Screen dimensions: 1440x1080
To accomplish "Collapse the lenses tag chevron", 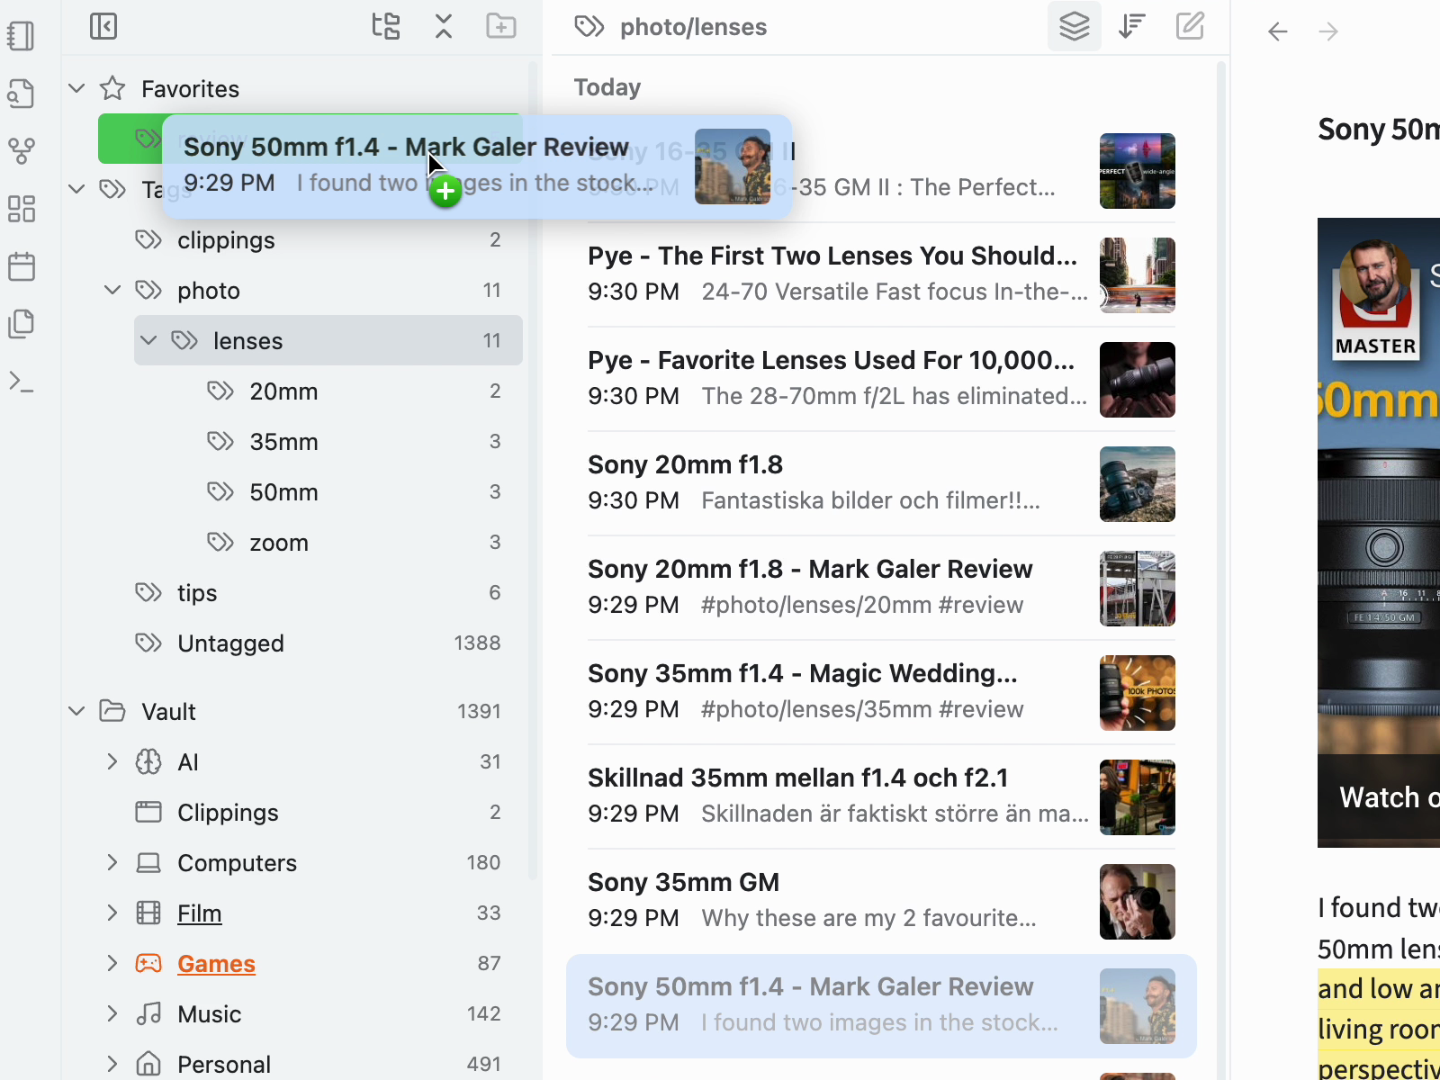I will (148, 340).
